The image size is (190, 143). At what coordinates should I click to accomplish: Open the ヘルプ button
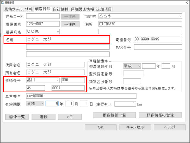point(169,127)
